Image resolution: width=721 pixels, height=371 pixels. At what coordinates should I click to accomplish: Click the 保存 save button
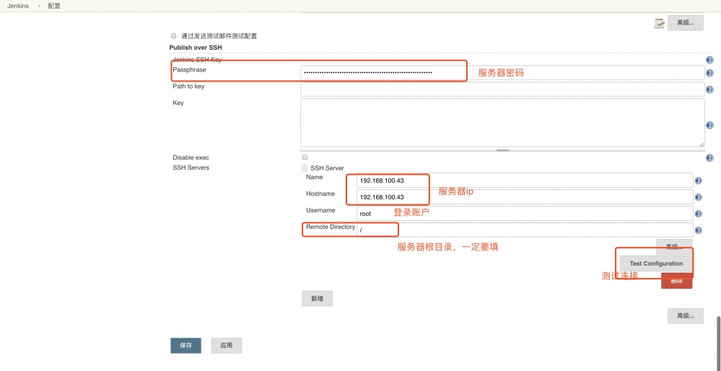pyautogui.click(x=185, y=345)
